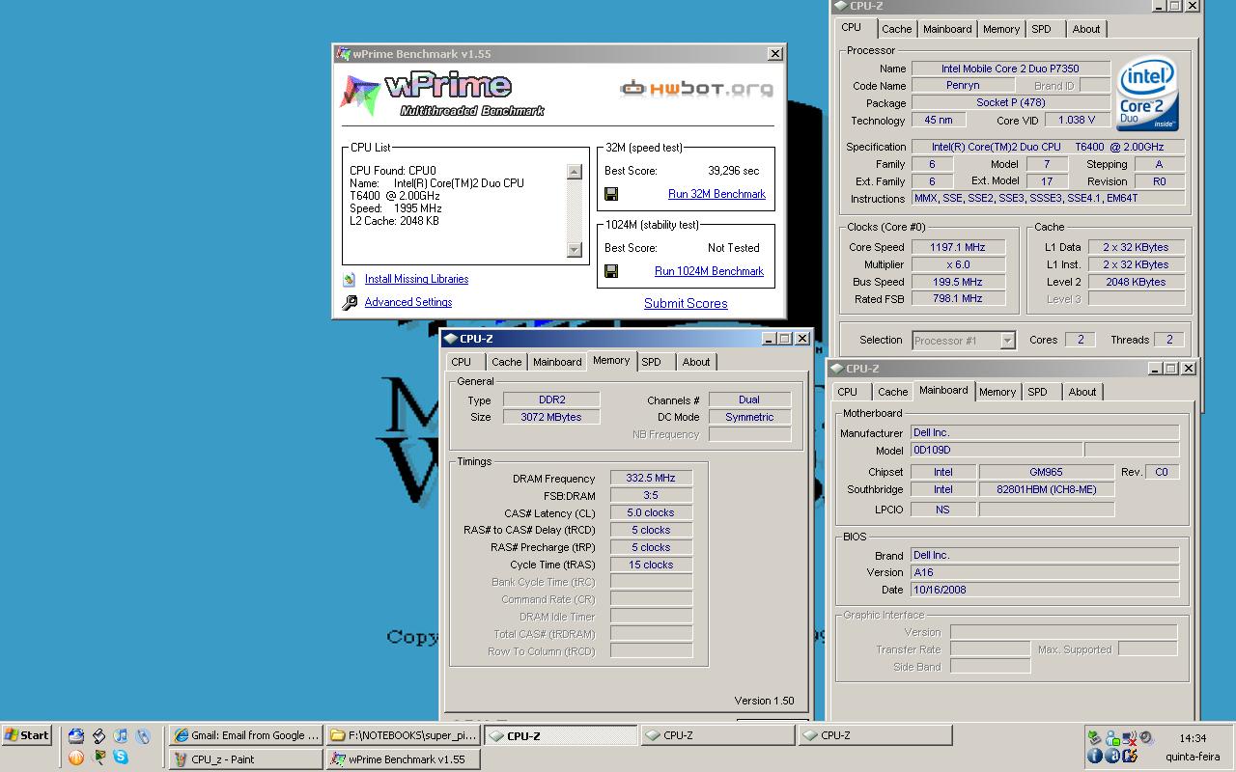Switch to wPrime Benchmark v1.55 taskbar button

[x=403, y=759]
